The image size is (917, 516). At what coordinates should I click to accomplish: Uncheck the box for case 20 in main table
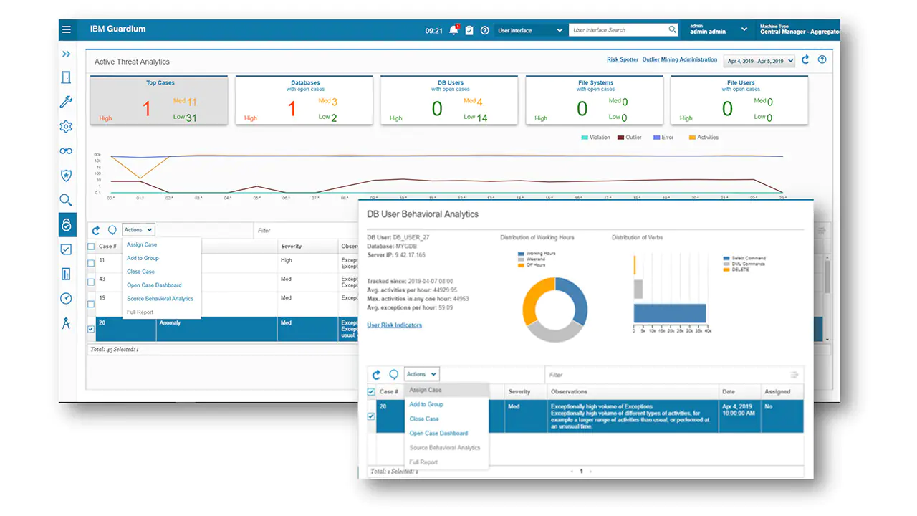coord(91,329)
